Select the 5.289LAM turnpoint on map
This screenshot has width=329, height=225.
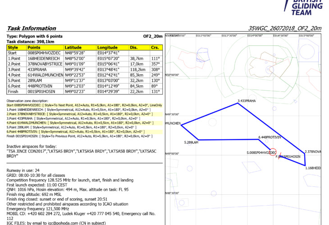pos(191,142)
